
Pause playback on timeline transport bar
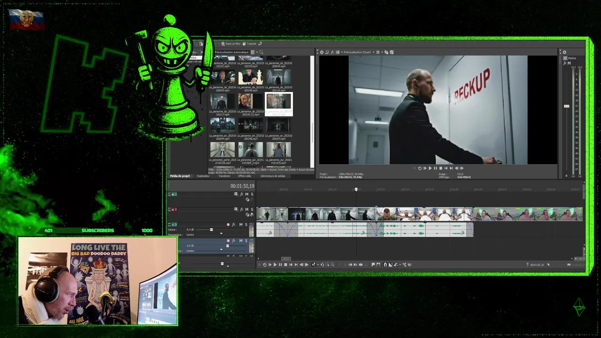[280, 264]
